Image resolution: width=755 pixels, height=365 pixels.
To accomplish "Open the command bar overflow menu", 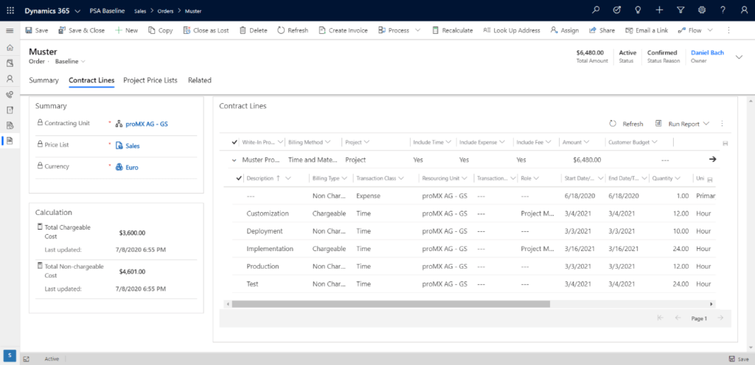I will (x=728, y=30).
